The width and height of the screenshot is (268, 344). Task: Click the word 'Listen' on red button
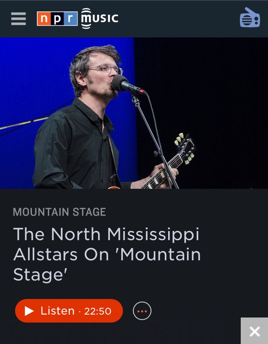[57, 311]
